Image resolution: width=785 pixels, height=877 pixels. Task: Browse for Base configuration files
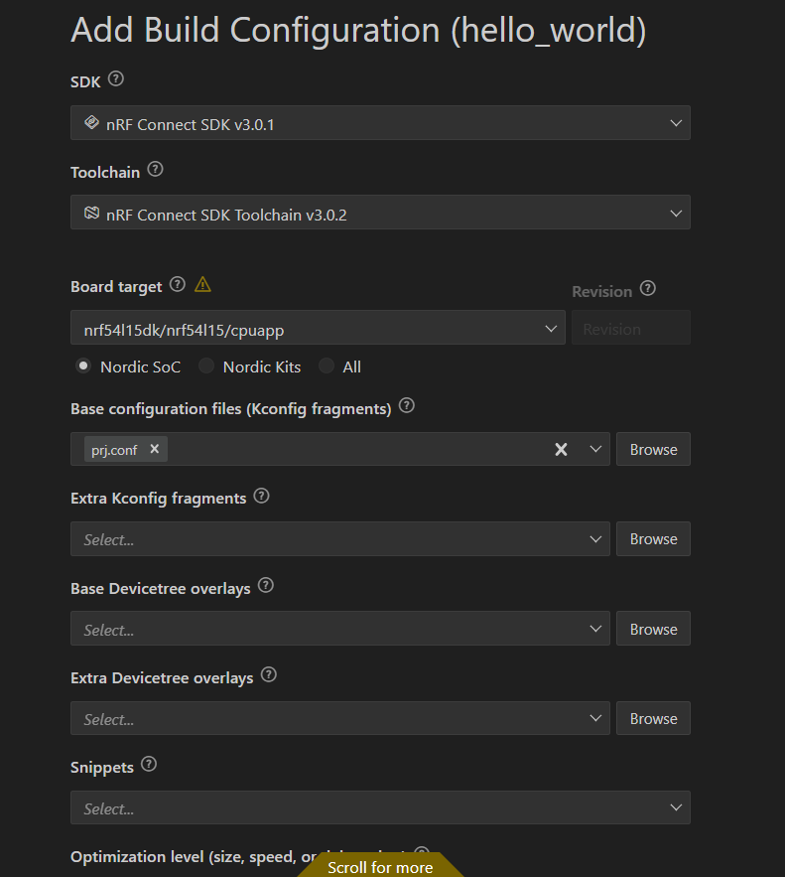coord(653,449)
